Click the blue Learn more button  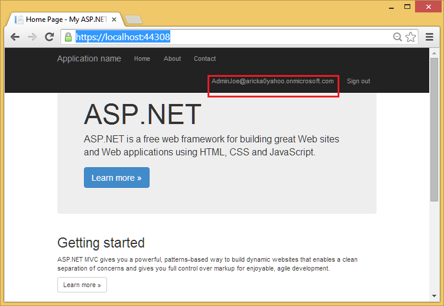click(x=116, y=178)
